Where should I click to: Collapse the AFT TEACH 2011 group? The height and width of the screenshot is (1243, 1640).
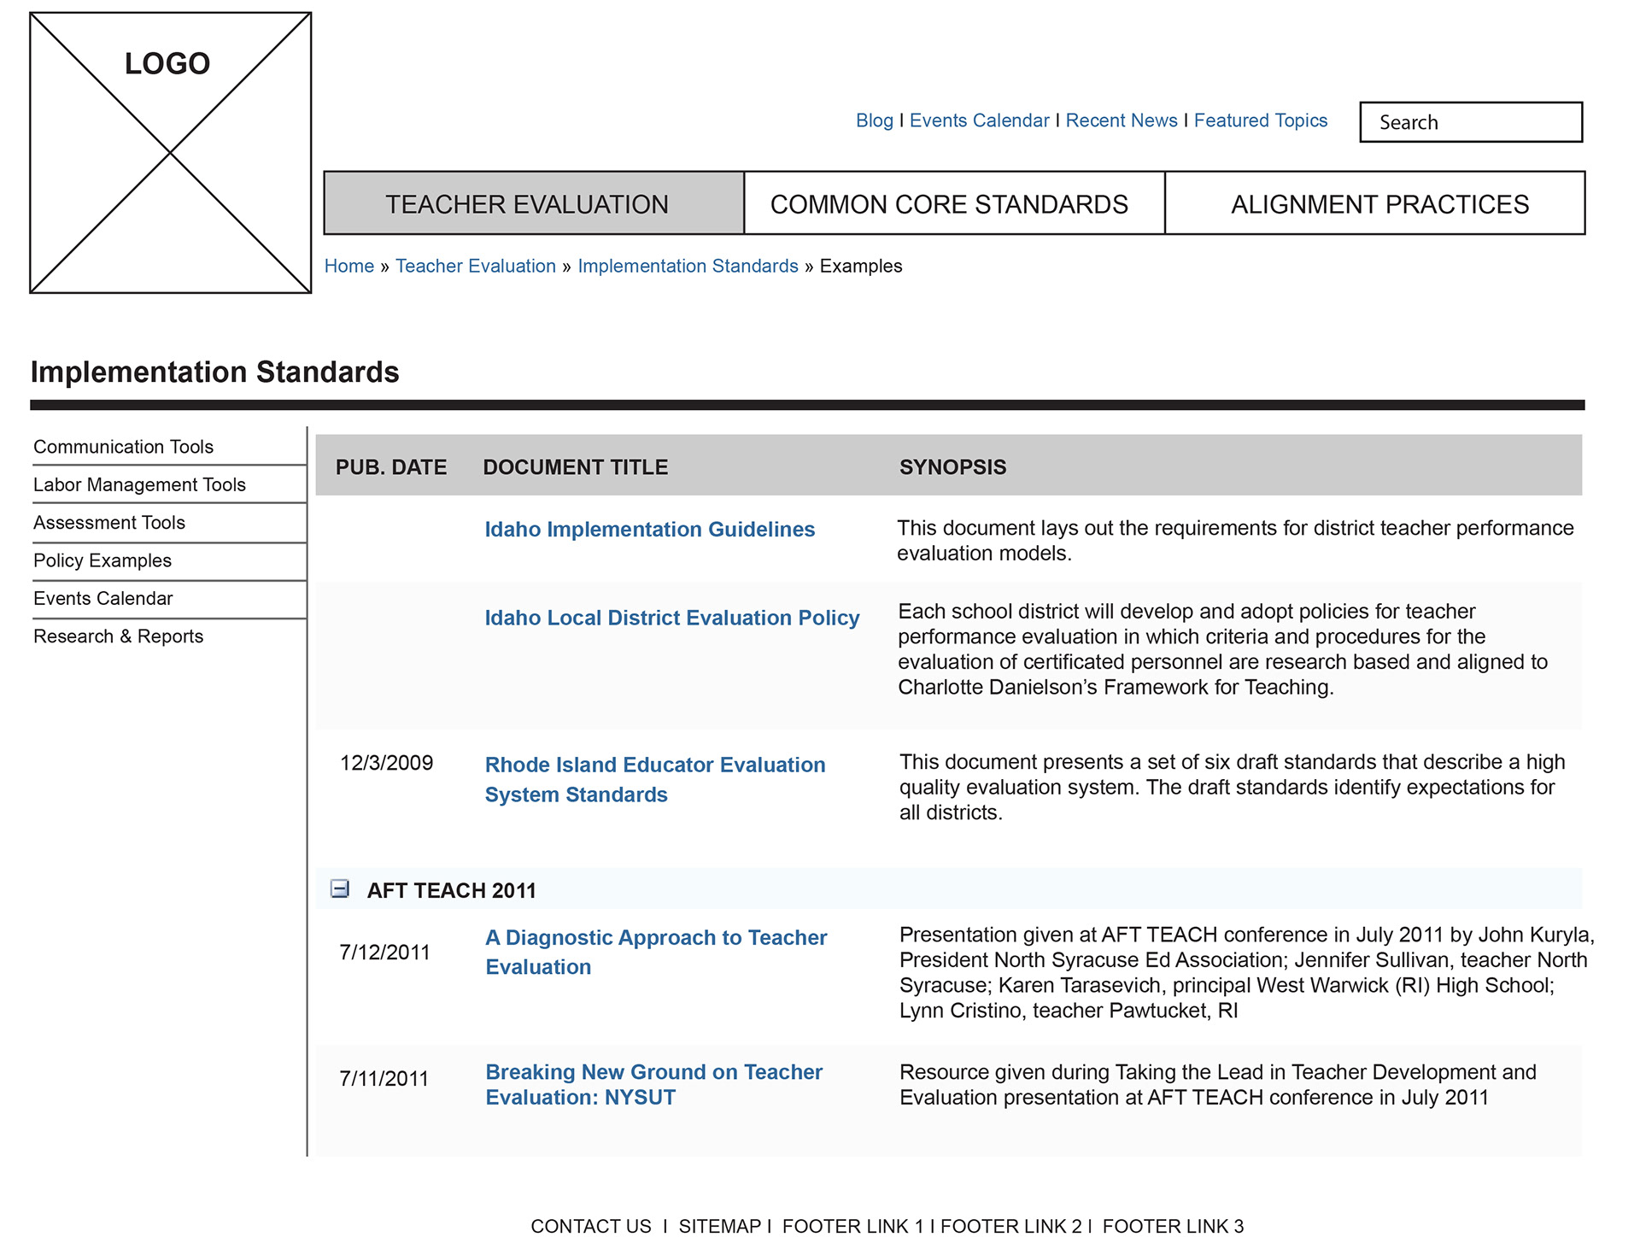point(340,889)
